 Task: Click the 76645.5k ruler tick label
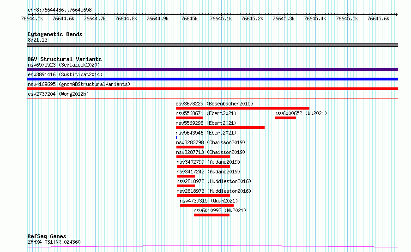[x=347, y=18]
